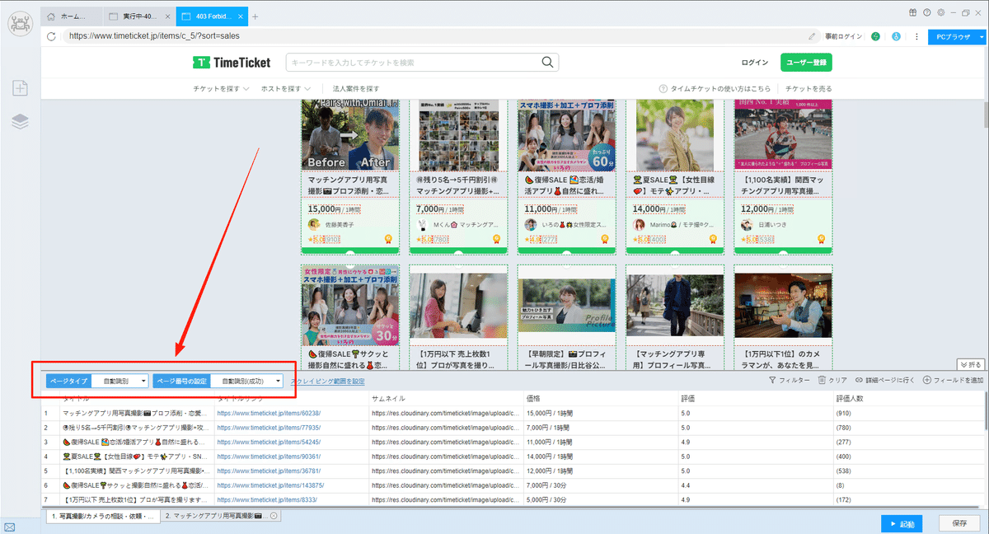Click フィールドを追加 plus button
This screenshot has height=534, width=989.
tap(953, 381)
